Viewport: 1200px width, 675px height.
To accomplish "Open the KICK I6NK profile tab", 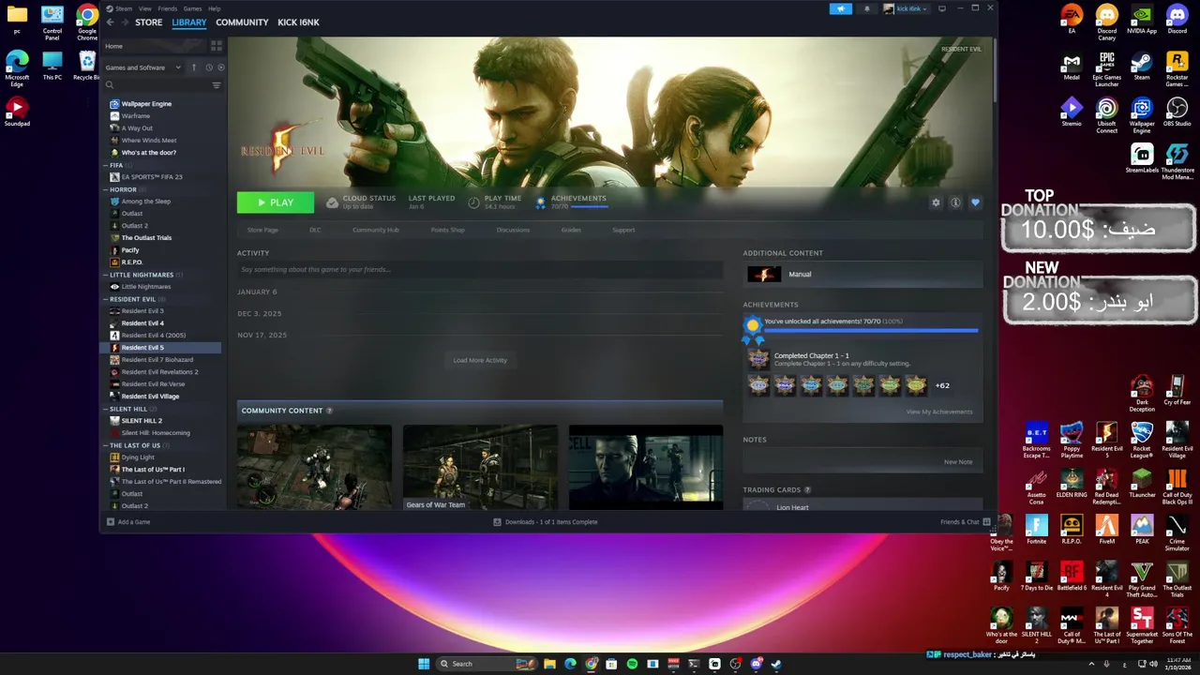I will [x=298, y=22].
